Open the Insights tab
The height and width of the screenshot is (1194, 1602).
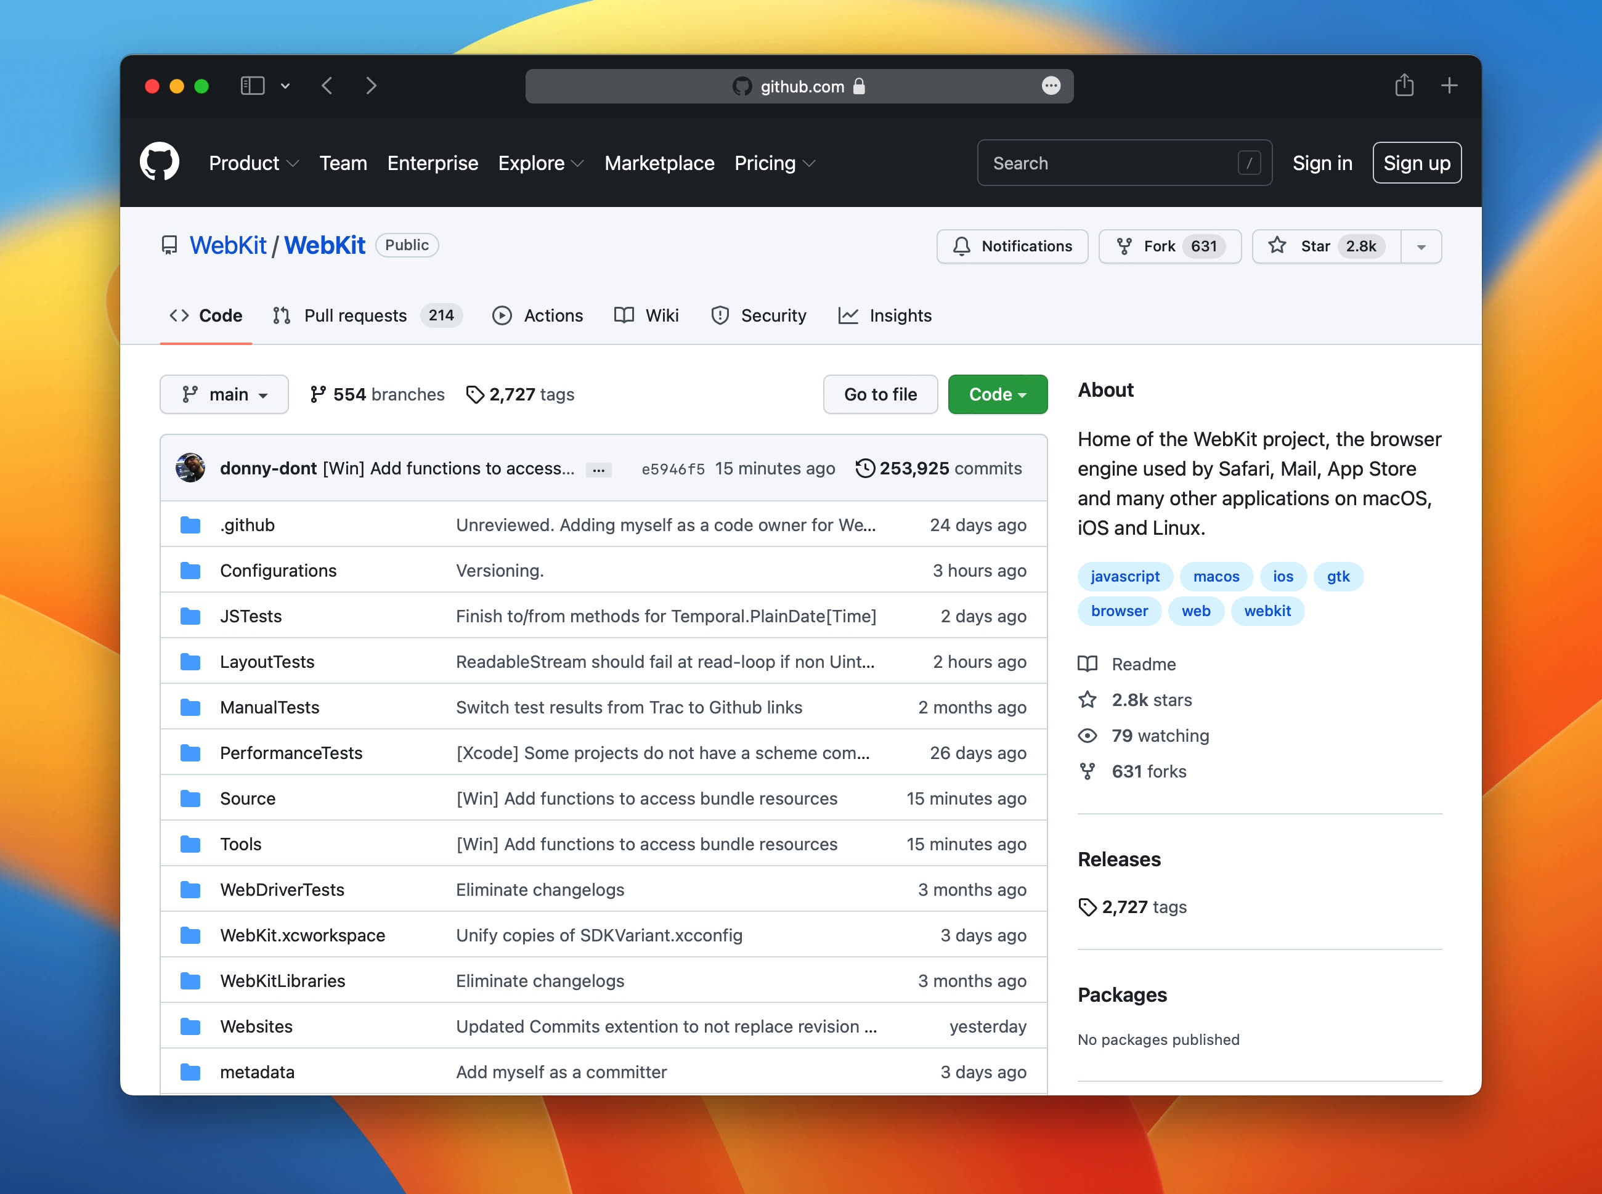click(x=900, y=316)
